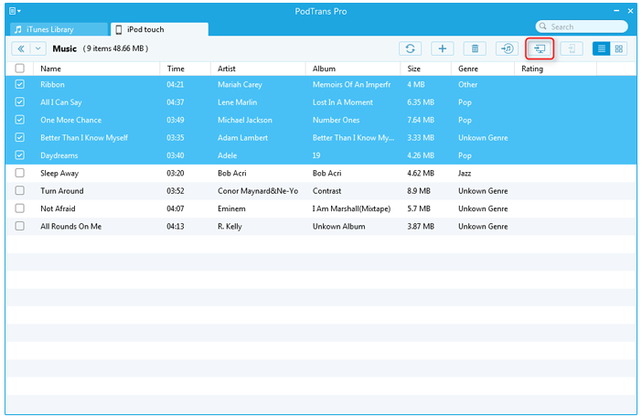Image resolution: width=642 pixels, height=417 pixels.
Task: Click artist Adam Lambert
Action: point(242,137)
